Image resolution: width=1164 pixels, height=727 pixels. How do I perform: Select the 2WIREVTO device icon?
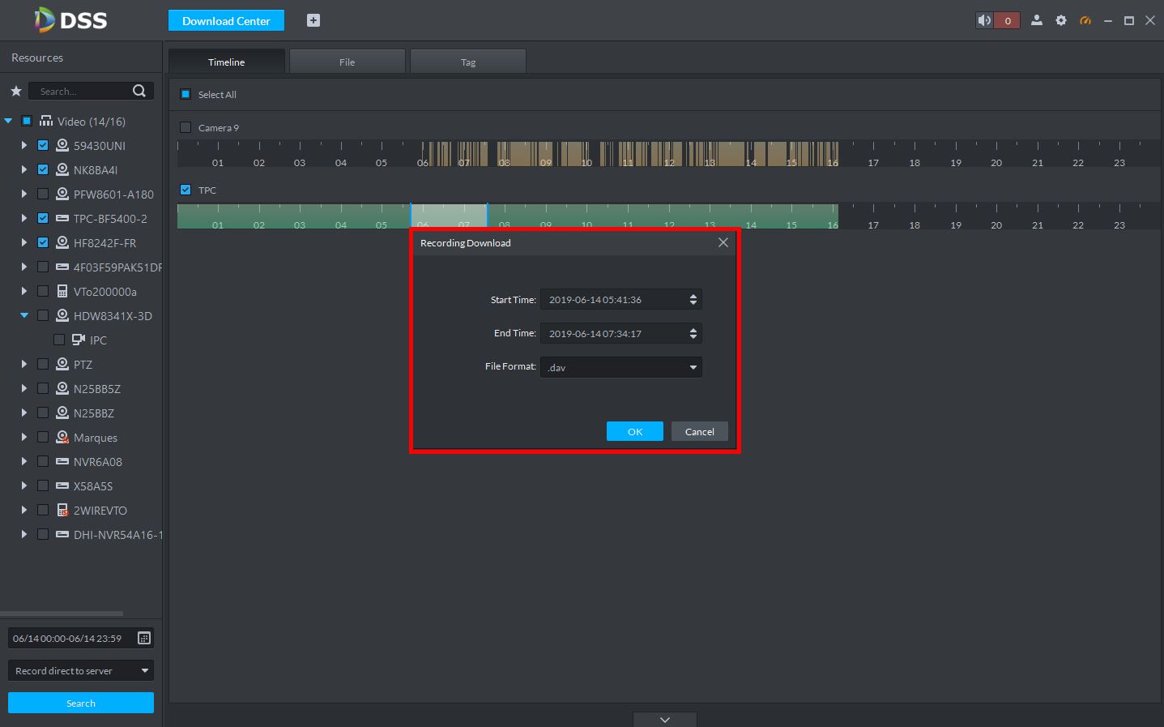pyautogui.click(x=62, y=510)
